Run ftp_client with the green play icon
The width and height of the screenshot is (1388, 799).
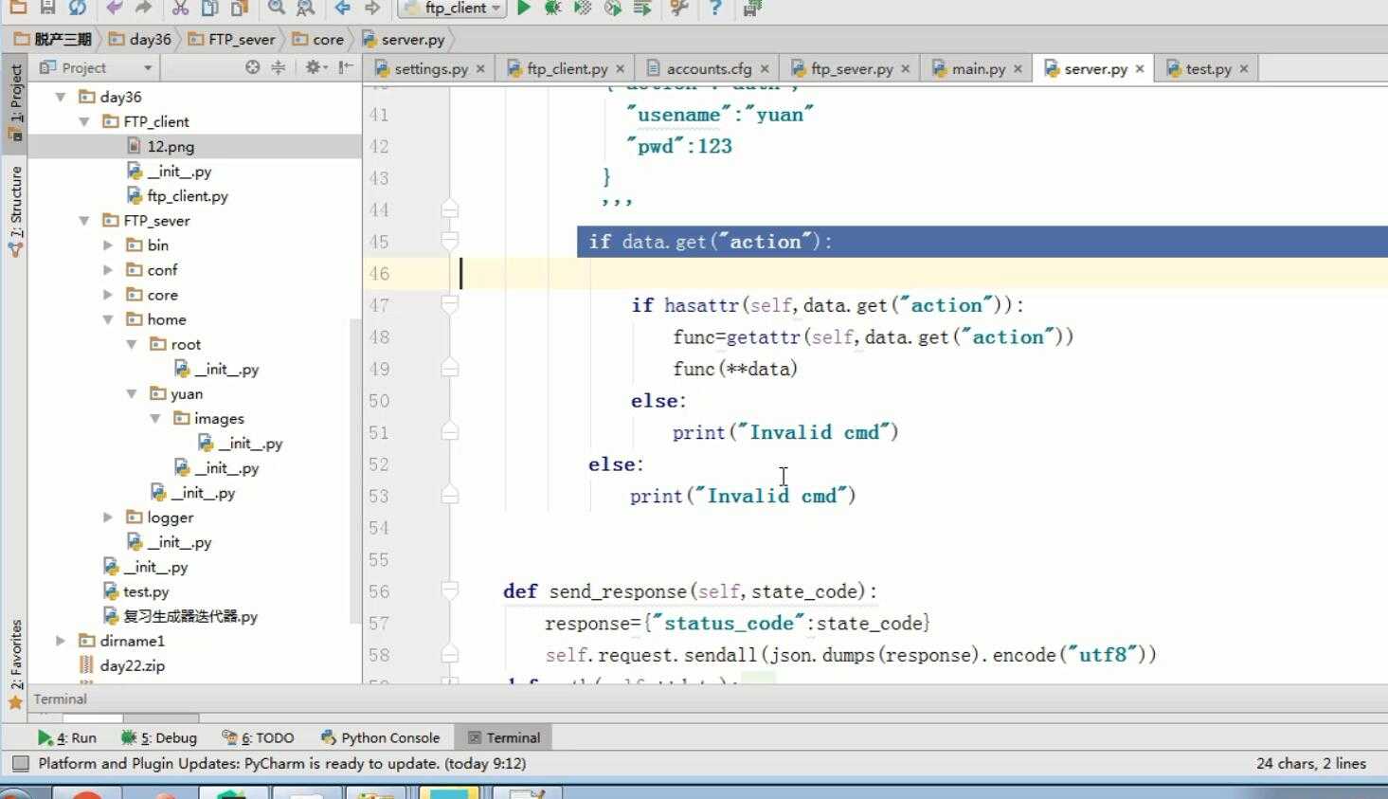524,8
